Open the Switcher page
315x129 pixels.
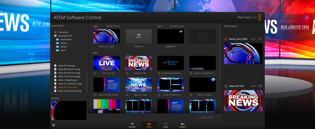[132, 125]
